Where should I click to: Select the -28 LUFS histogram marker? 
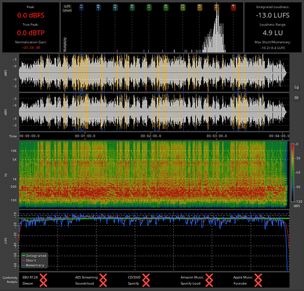tap(166, 8)
